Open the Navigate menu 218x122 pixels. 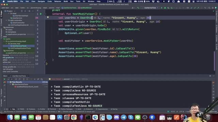coord(41,1)
